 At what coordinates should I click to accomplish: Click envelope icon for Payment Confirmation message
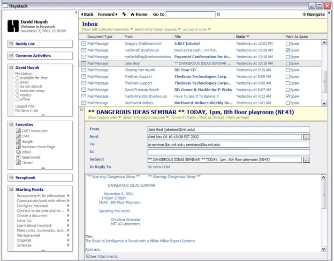(x=83, y=57)
